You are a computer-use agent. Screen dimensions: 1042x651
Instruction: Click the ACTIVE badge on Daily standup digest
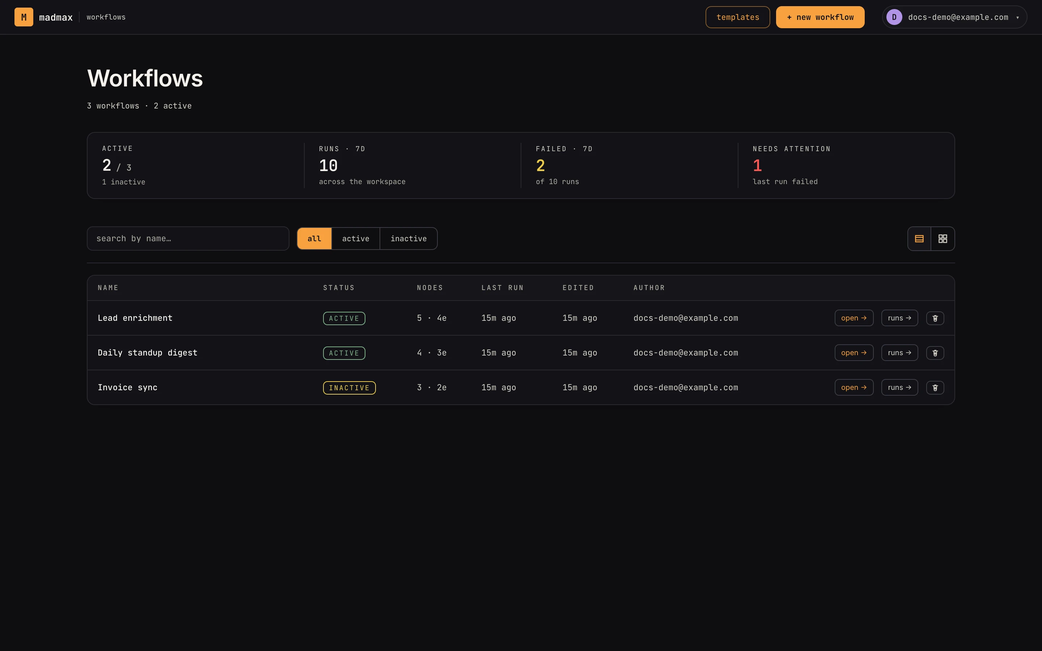point(344,353)
